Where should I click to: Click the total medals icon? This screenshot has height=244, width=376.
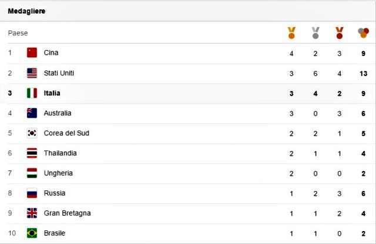click(363, 33)
